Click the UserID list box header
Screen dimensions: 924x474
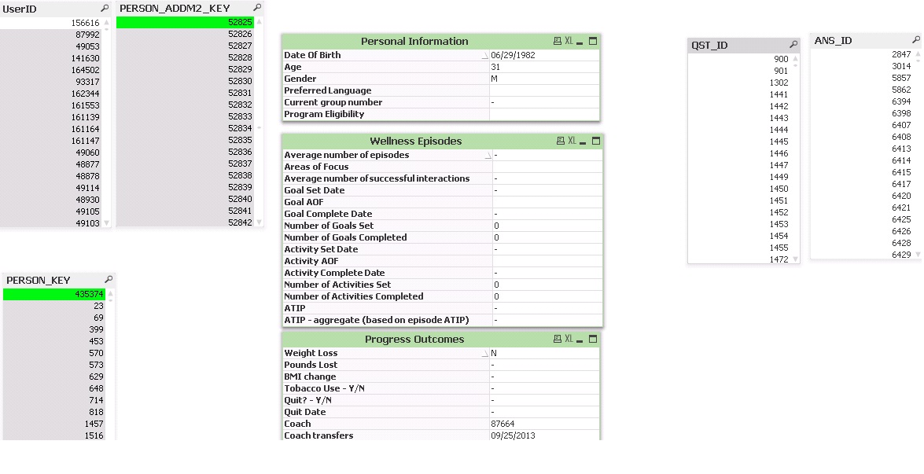pos(55,9)
